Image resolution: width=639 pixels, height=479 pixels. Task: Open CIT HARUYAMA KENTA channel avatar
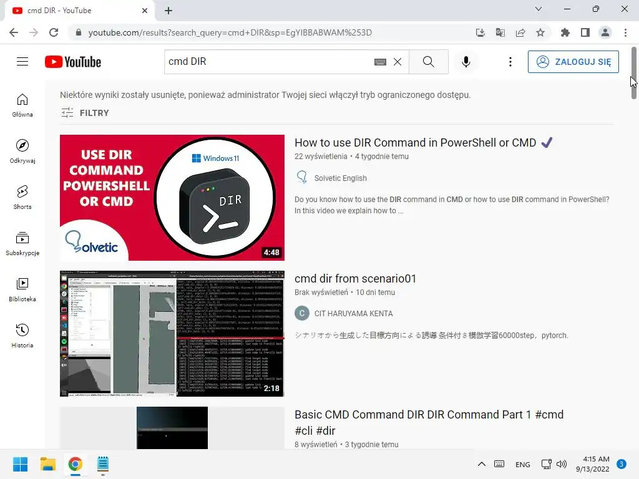[302, 313]
